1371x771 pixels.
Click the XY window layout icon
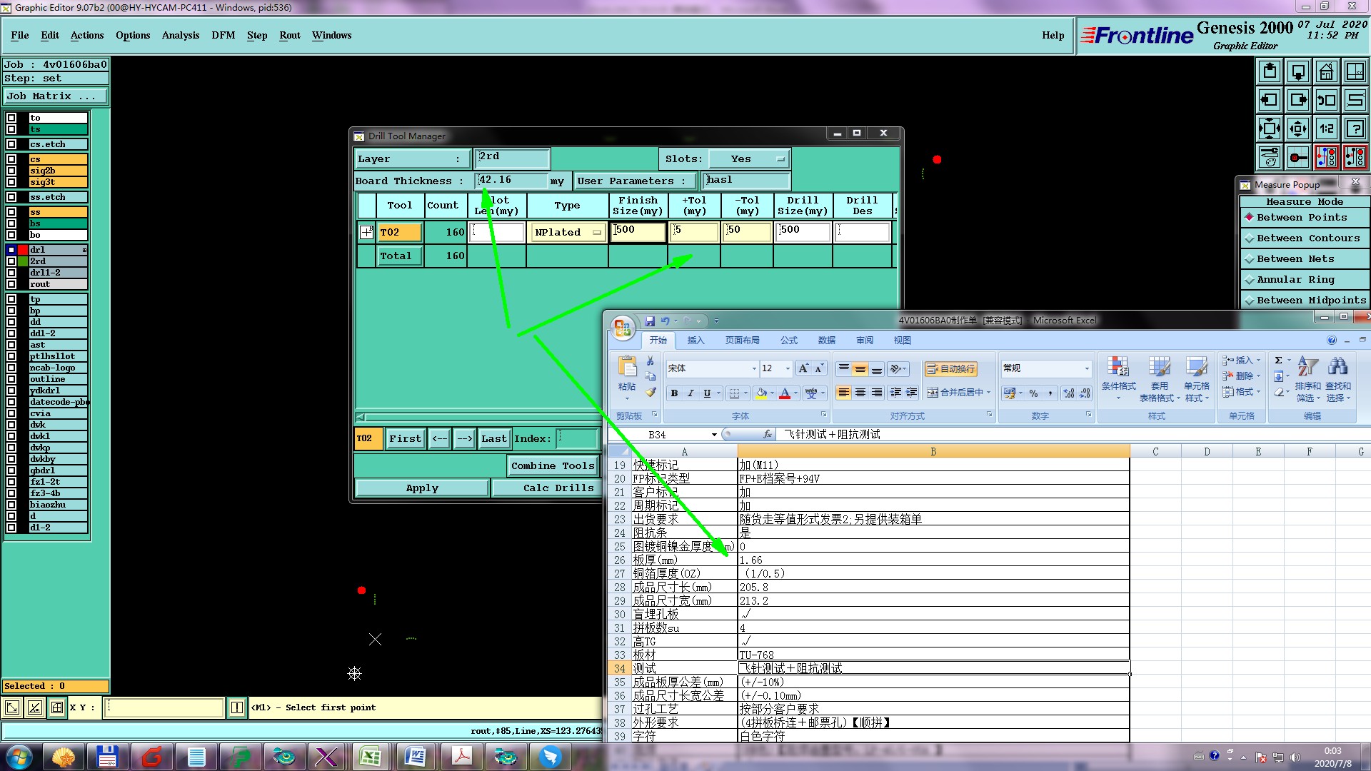[x=1355, y=71]
